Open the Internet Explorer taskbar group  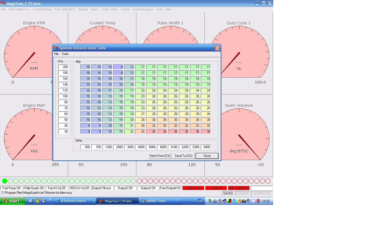pos(75,201)
